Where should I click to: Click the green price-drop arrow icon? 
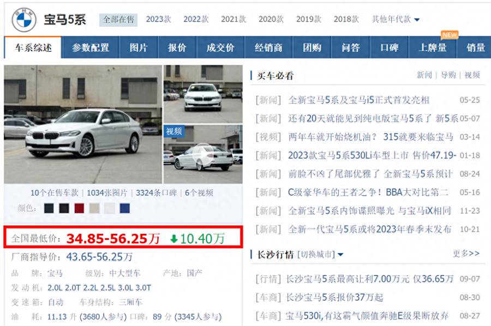174,239
